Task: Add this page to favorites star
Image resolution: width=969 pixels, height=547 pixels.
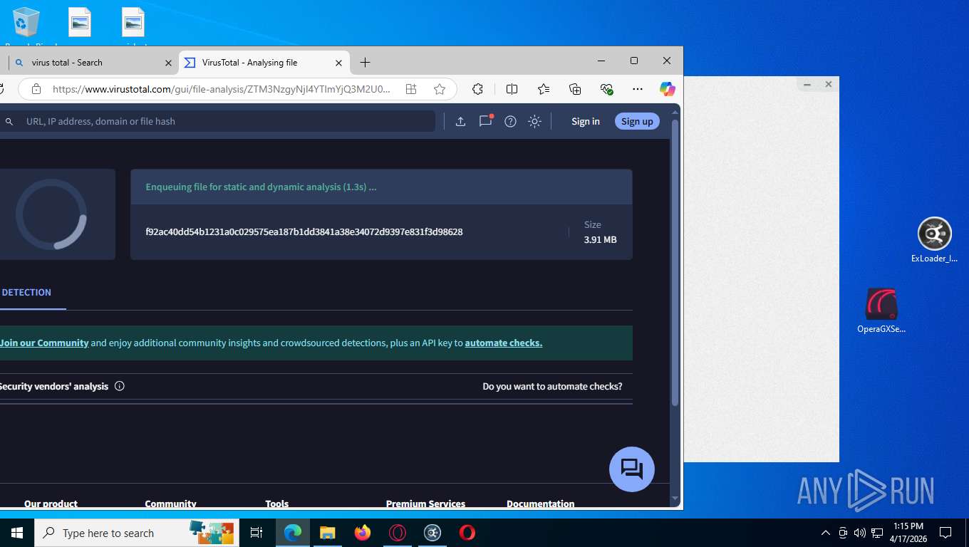Action: coord(440,89)
